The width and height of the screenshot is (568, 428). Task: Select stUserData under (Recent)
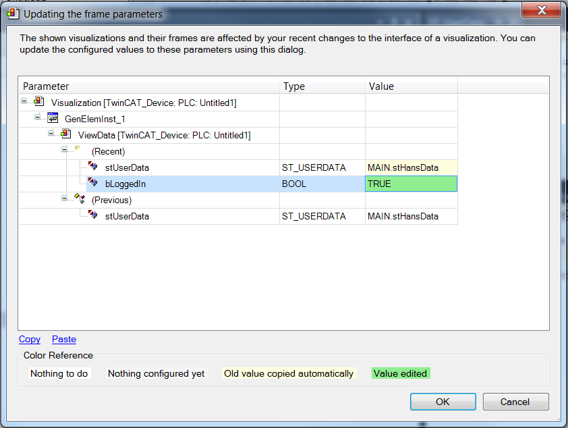click(127, 168)
